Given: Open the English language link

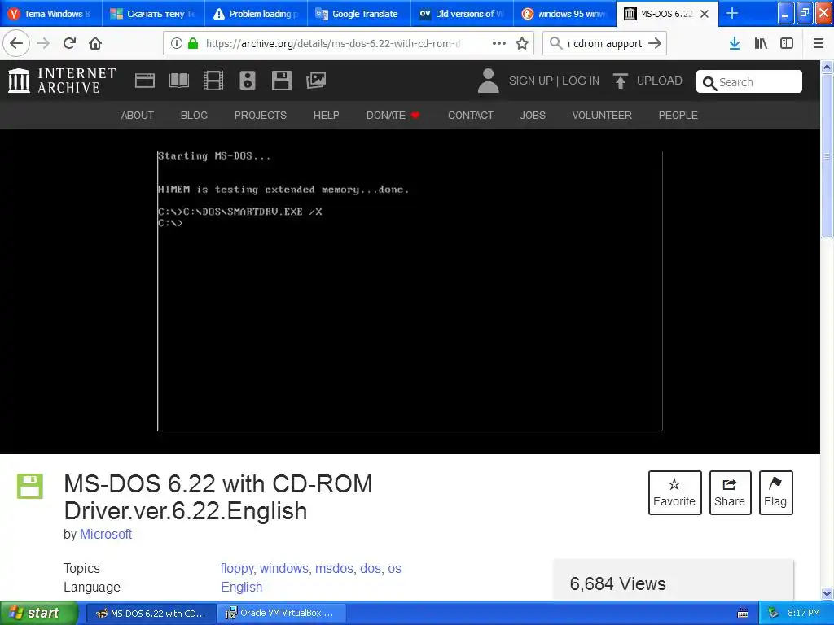Looking at the screenshot, I should pyautogui.click(x=241, y=588).
